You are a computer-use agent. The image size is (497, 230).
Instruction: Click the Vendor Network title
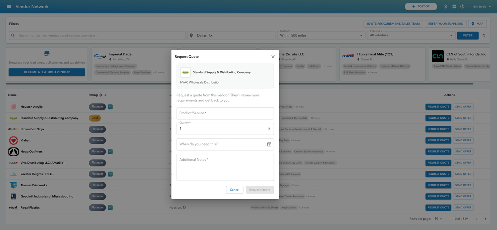[32, 6]
